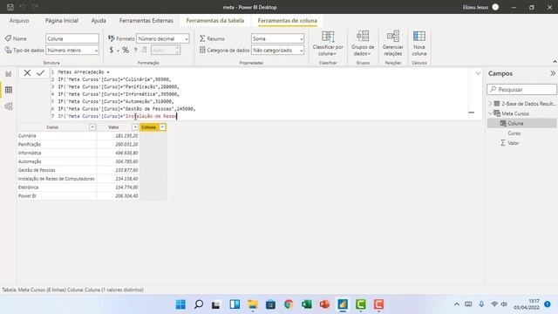Open currency format dropdown arrow
This screenshot has height=314, width=558.
pyautogui.click(x=118, y=51)
